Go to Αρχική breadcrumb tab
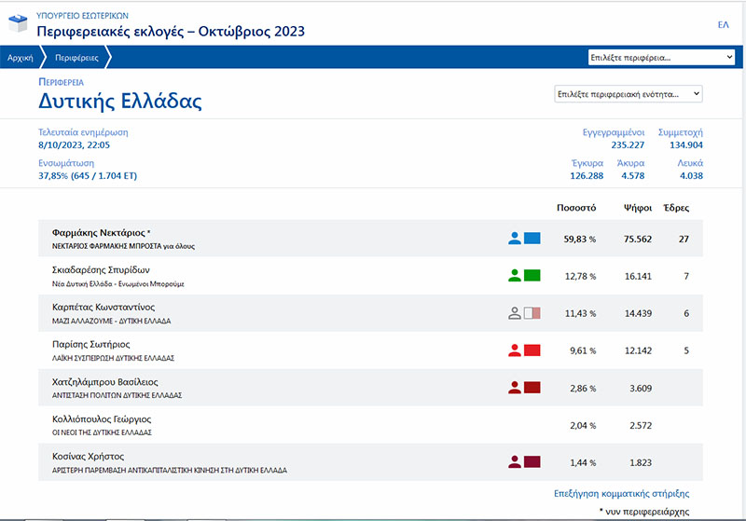Screen dimensions: 746x521 pos(20,58)
